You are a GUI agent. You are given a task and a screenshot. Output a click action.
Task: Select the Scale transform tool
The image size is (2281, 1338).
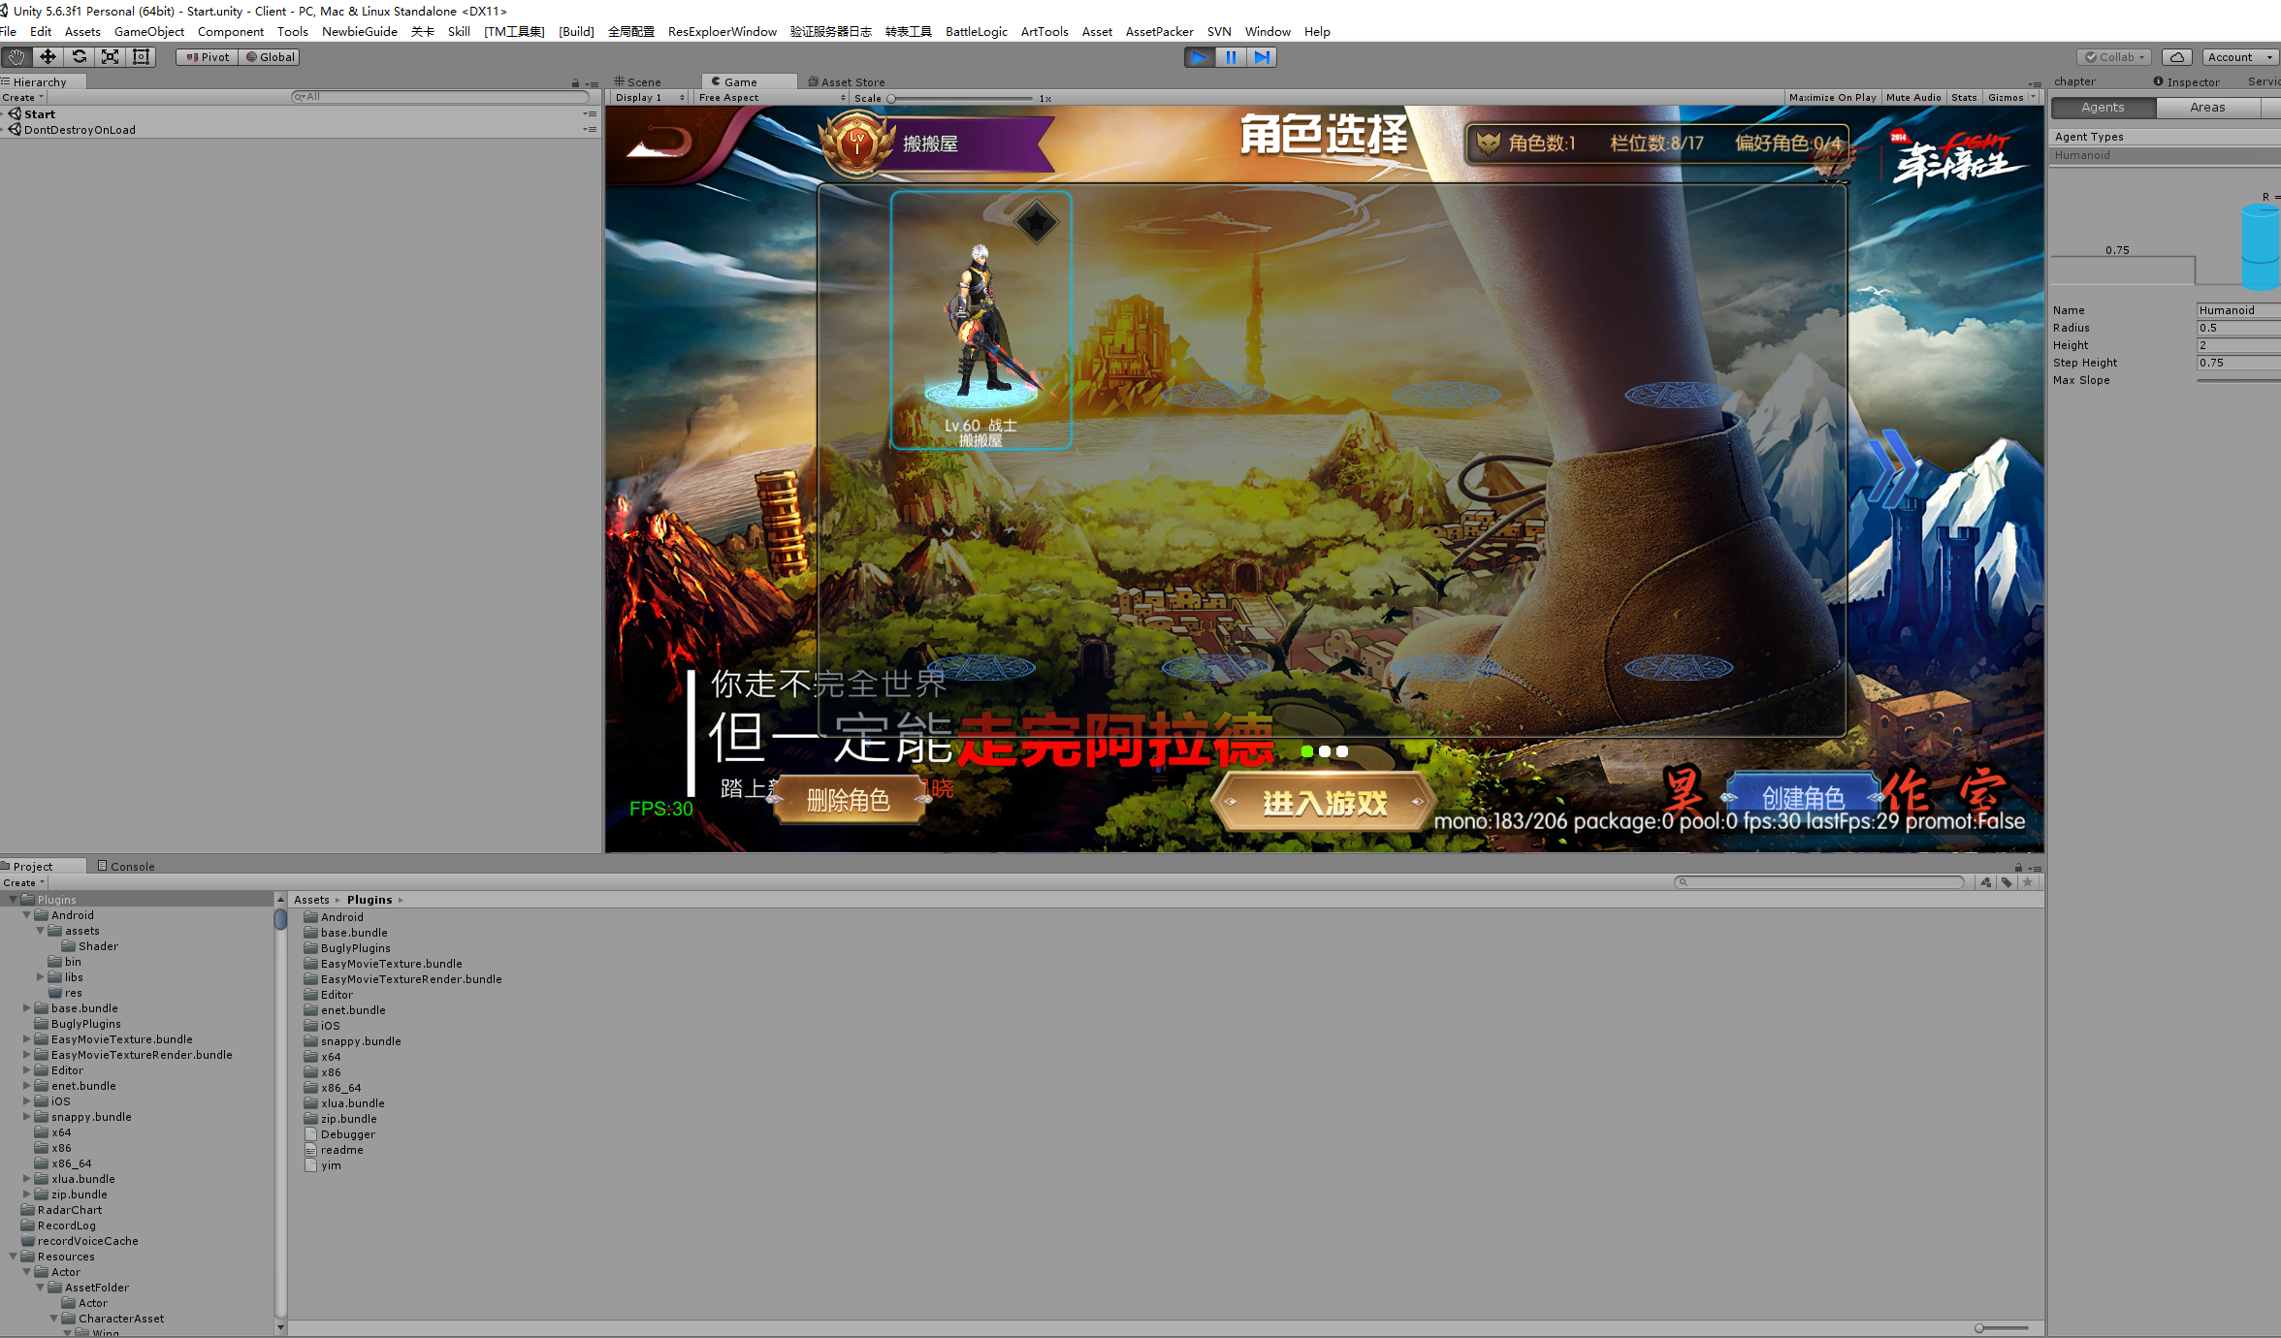111,57
